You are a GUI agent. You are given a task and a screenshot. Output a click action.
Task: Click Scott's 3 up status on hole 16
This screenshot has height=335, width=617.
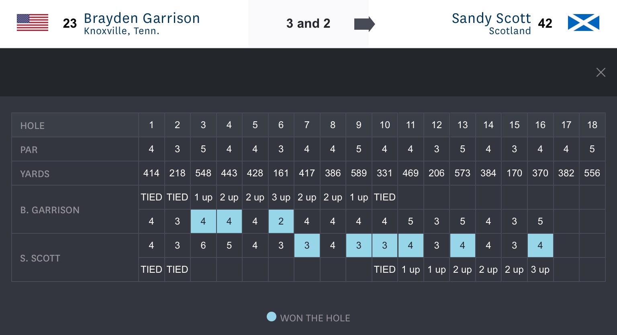point(540,270)
